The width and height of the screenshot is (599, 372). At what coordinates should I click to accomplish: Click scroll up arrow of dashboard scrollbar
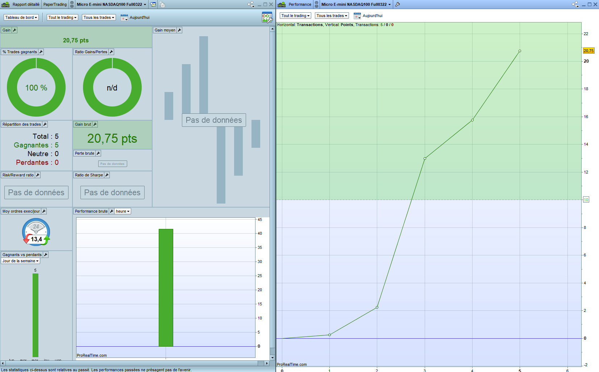pos(272,29)
